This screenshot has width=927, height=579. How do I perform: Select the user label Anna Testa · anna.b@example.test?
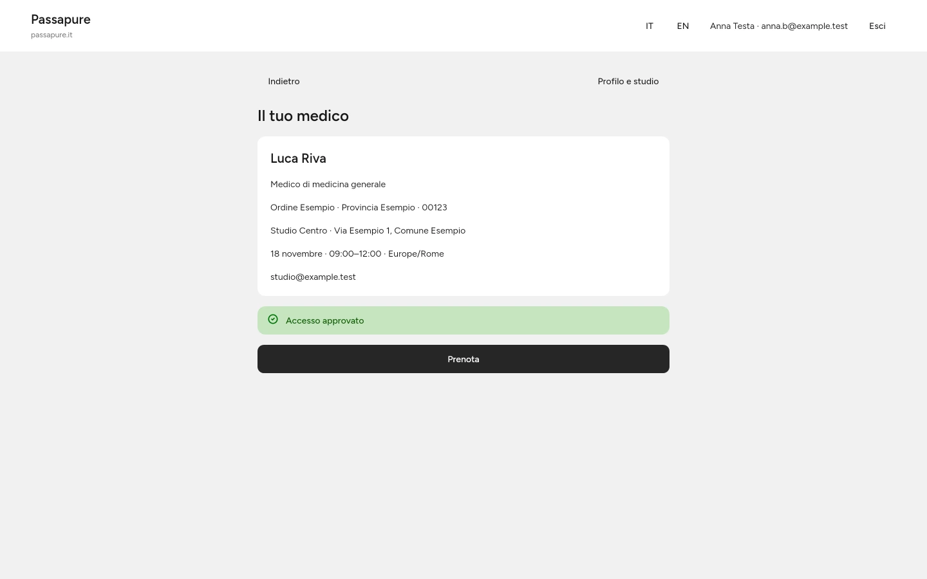pyautogui.click(x=779, y=26)
